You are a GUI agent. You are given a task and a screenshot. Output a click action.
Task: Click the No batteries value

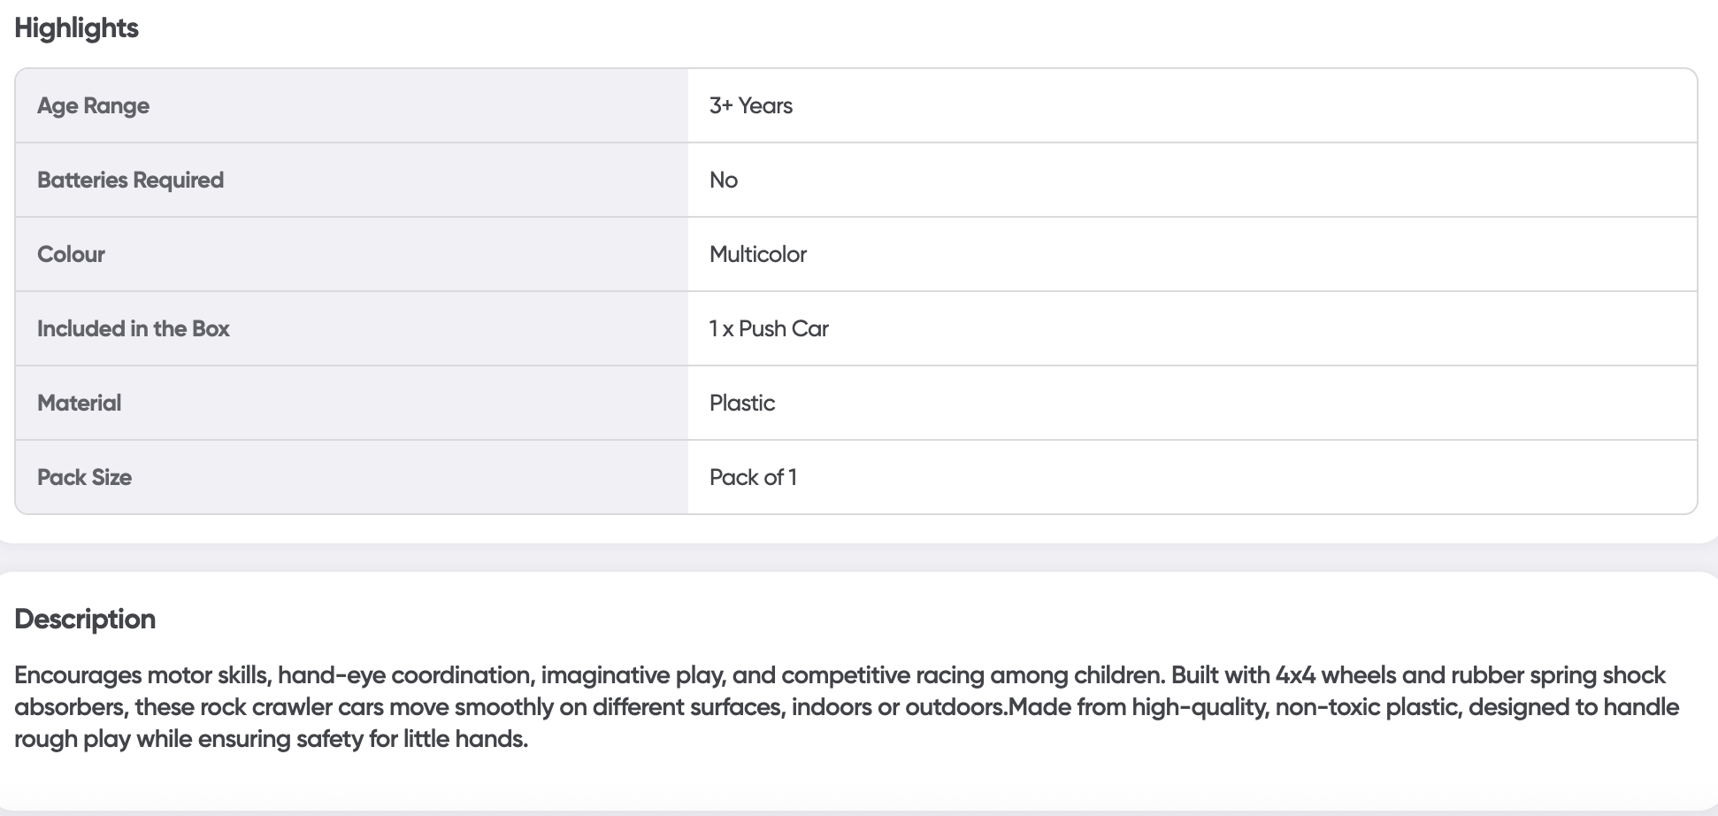723,180
